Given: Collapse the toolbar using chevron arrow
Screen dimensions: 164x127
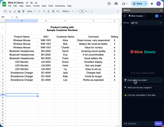Looking at the screenshot, I should 118,11.
